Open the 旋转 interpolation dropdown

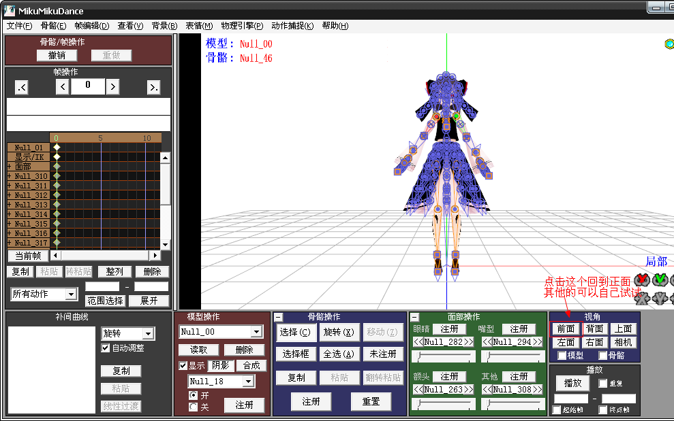[149, 333]
